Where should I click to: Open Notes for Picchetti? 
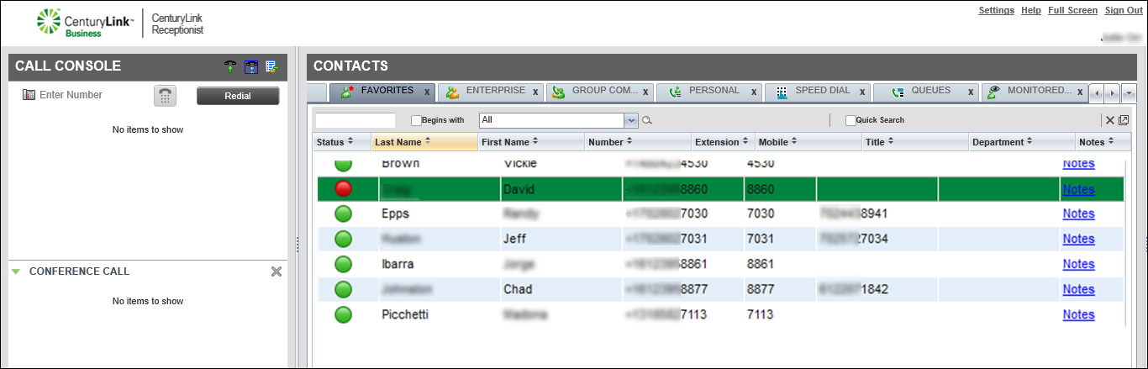1078,314
